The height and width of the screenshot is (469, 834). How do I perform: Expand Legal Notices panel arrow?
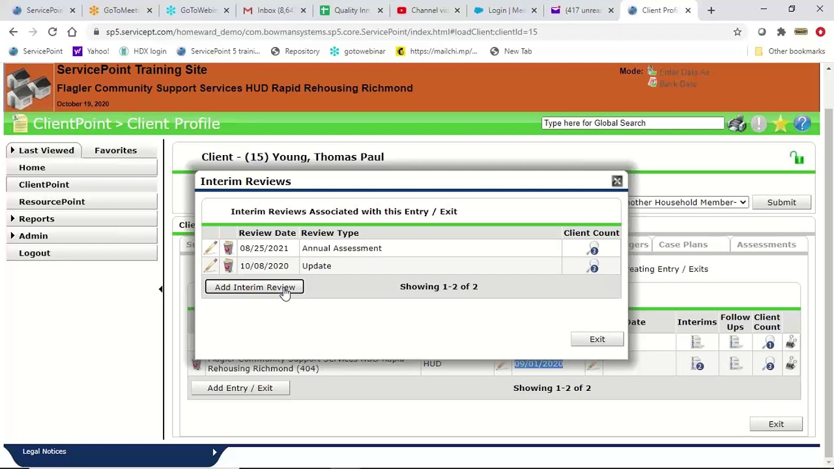tap(214, 451)
